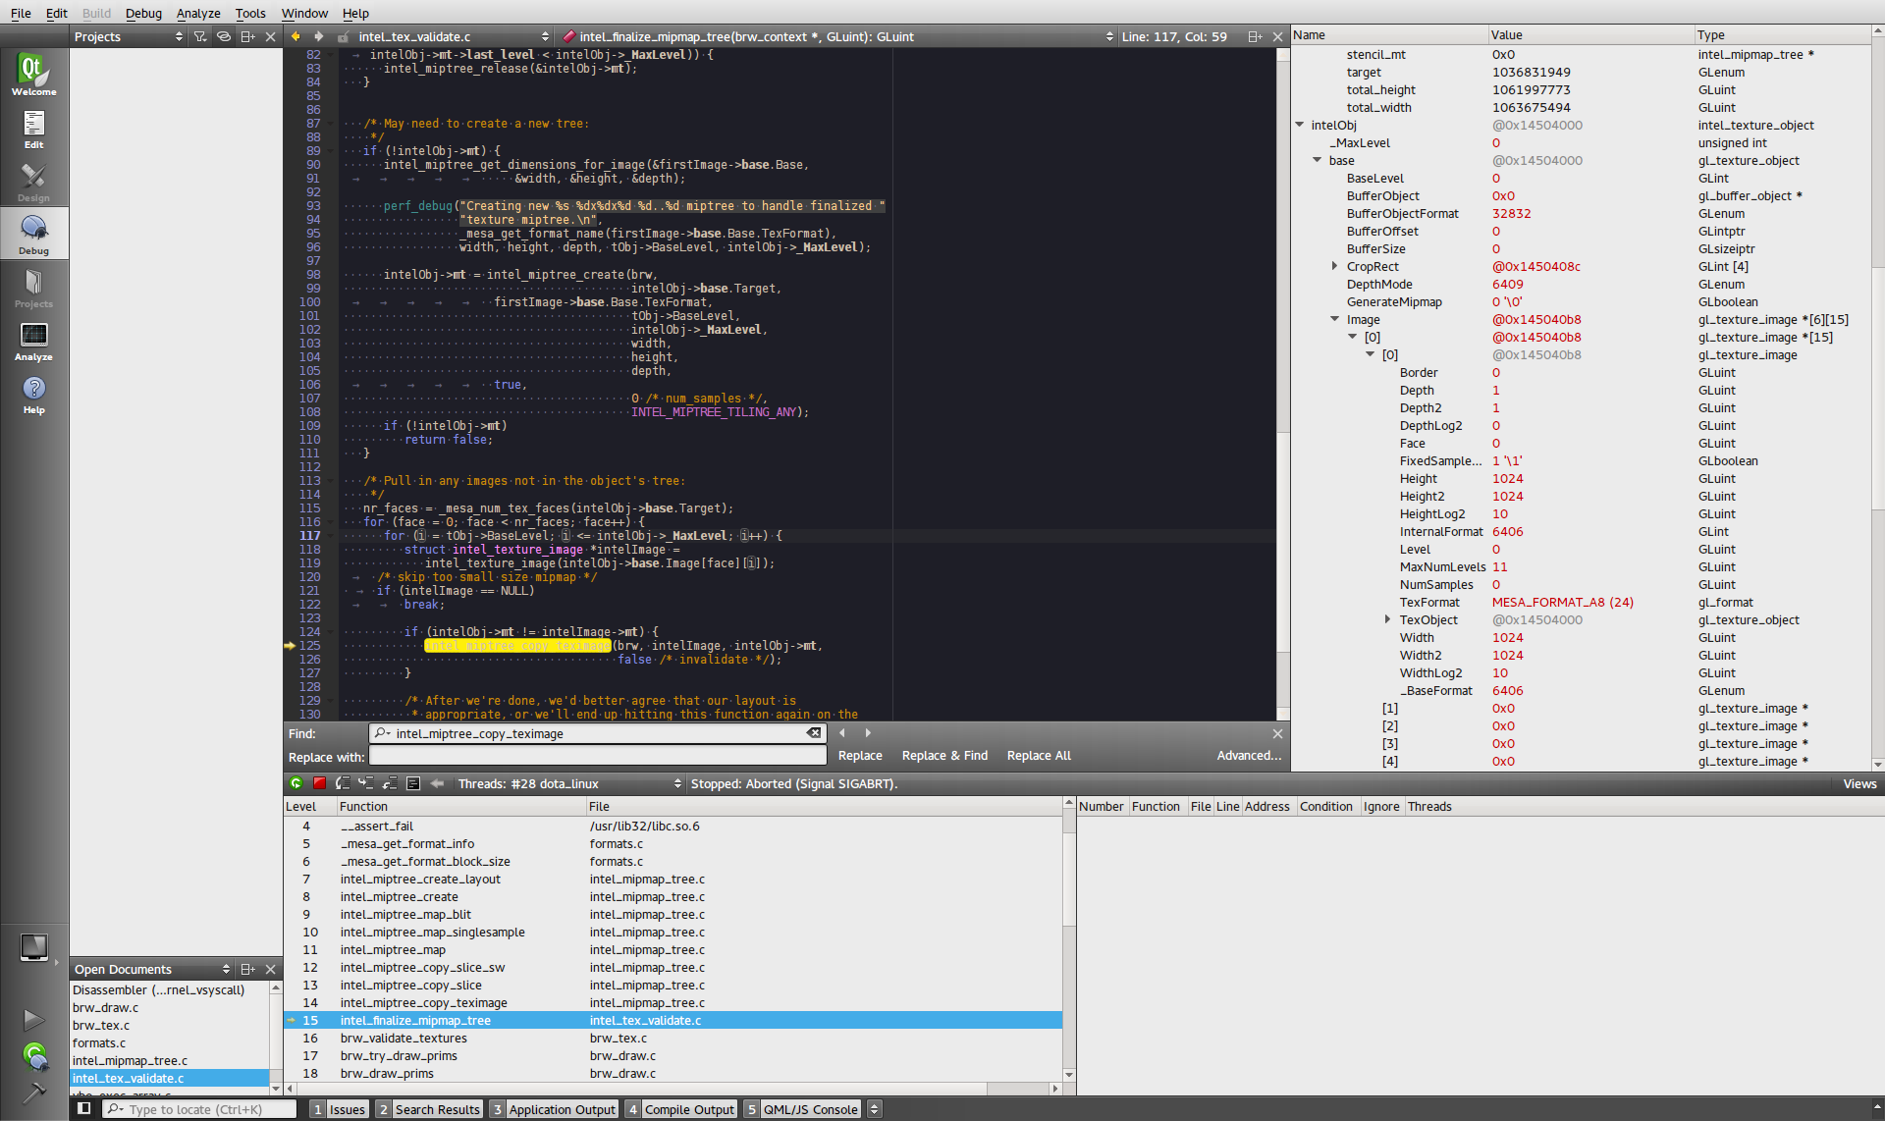Click the Step Into icon
This screenshot has height=1121, width=1885.
pos(366,783)
